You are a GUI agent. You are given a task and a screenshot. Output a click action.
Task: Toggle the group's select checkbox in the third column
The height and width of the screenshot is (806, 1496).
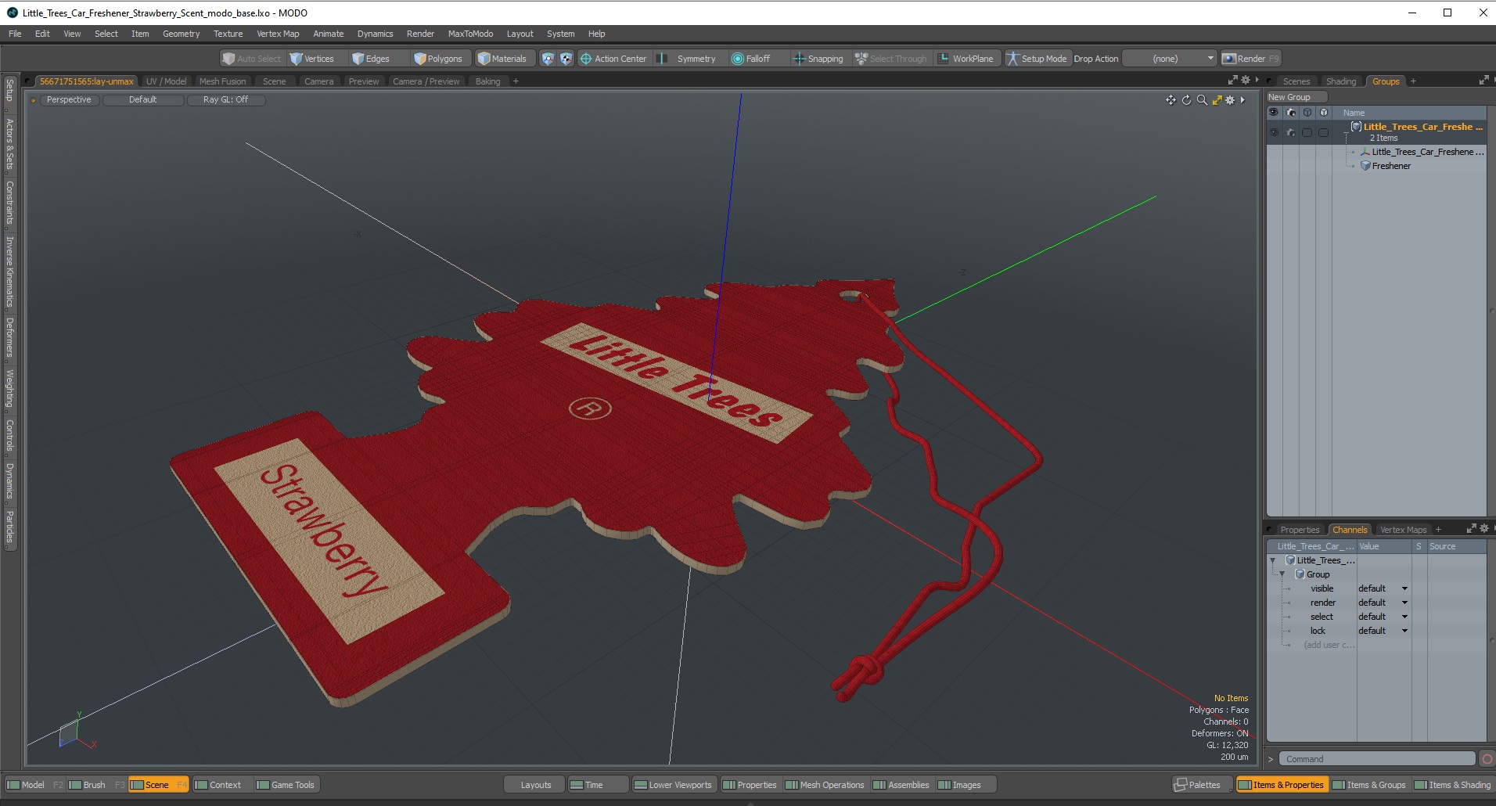point(1307,133)
